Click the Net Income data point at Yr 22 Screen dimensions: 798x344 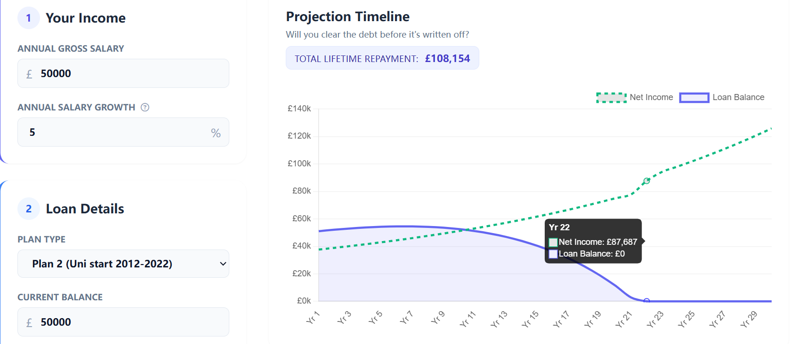pyautogui.click(x=647, y=181)
